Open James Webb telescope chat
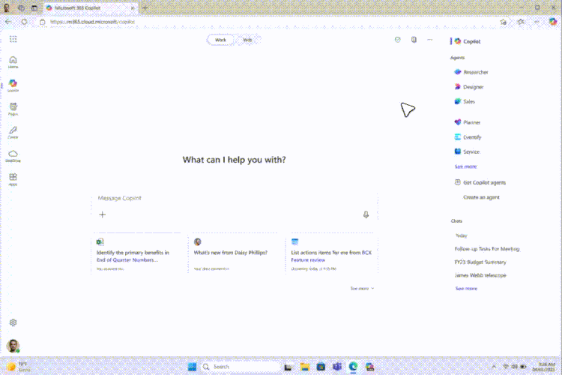The width and height of the screenshot is (562, 375). [x=480, y=275]
